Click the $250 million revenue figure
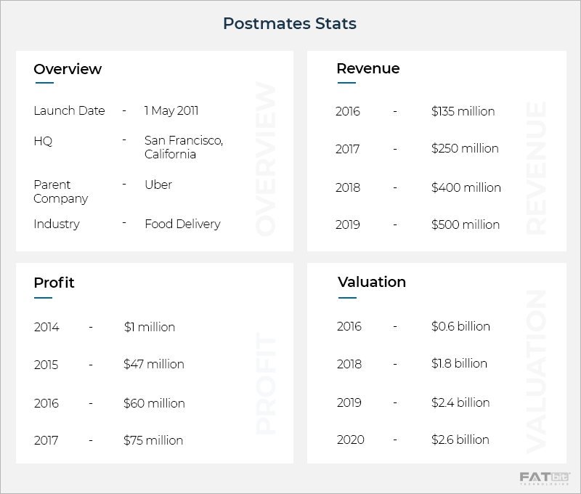Viewport: 581px width, 494px height. tap(465, 149)
